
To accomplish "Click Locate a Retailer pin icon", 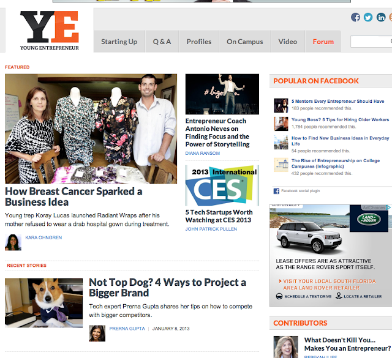I will [339, 296].
